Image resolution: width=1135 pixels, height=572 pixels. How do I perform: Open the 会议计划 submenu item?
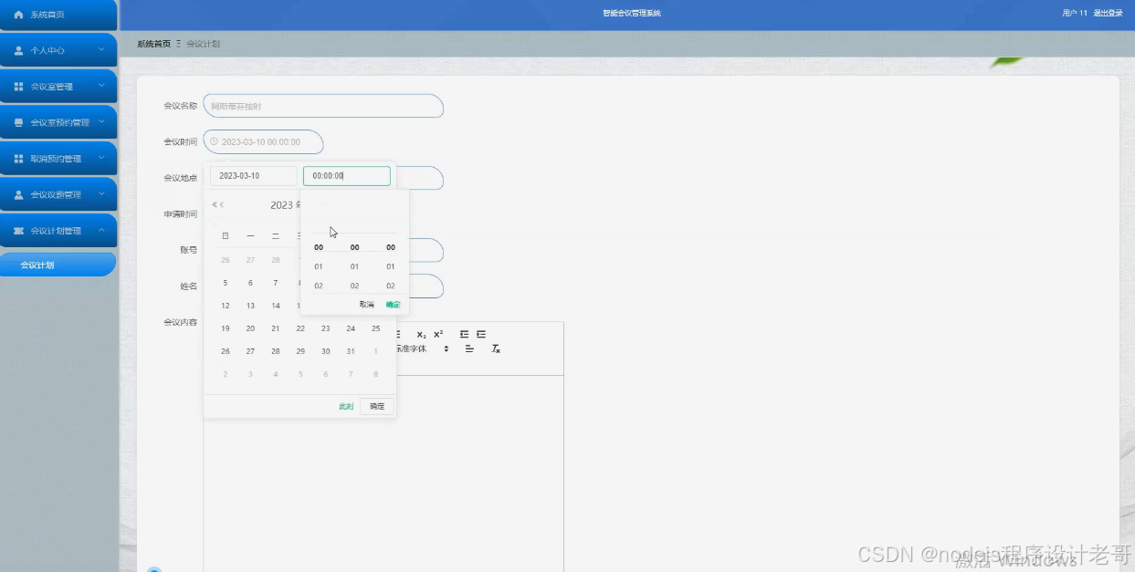point(58,265)
